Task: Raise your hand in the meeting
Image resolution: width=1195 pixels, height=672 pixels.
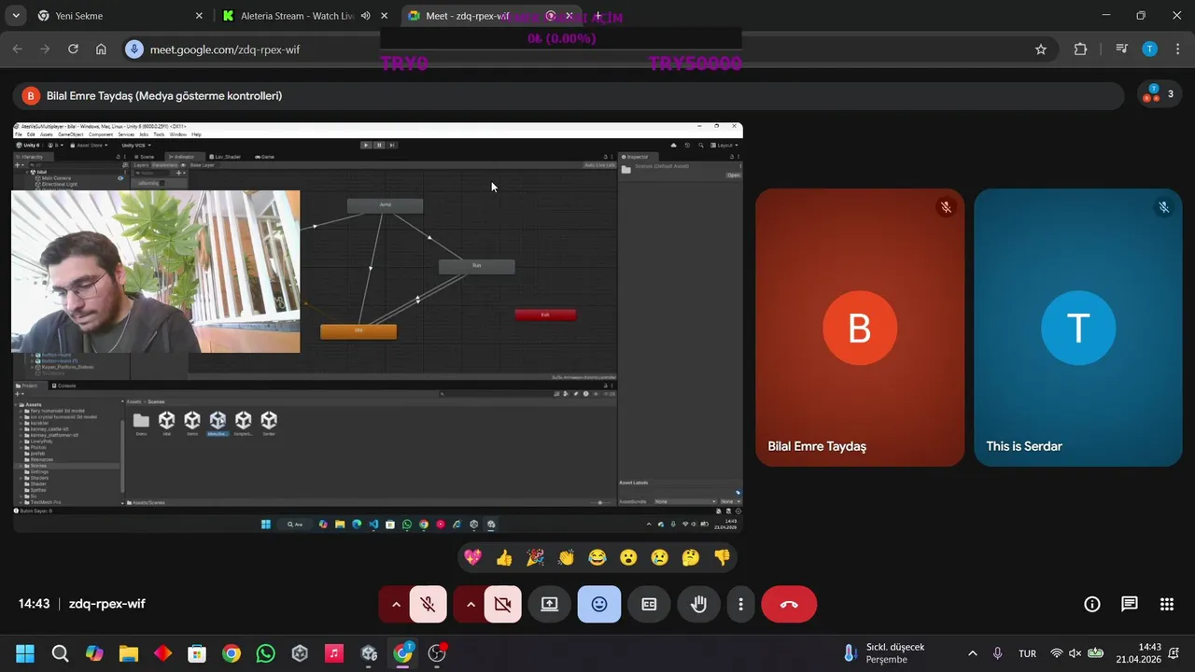Action: pos(698,604)
